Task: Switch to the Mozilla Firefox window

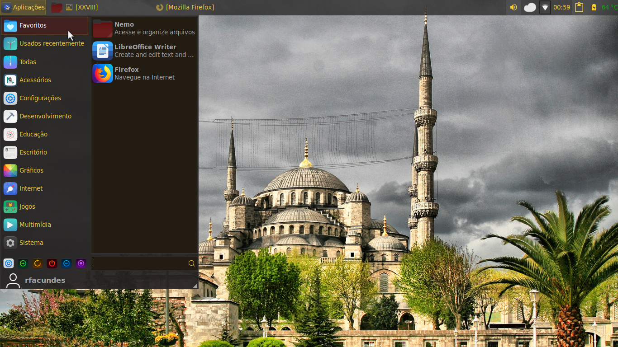Action: click(x=185, y=7)
